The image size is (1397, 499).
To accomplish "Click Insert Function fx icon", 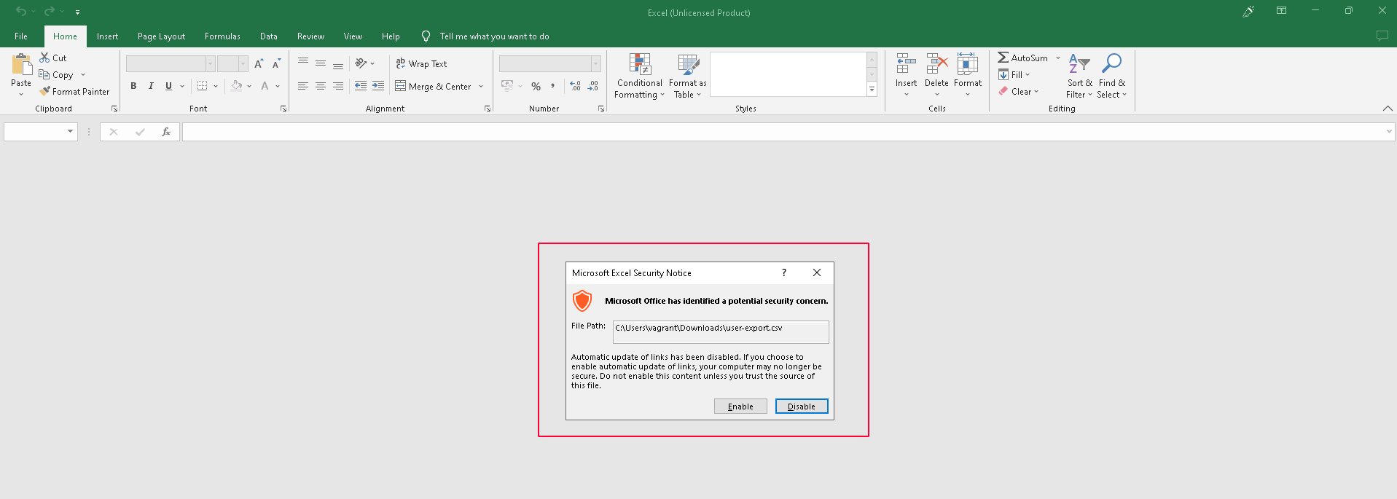I will pyautogui.click(x=166, y=132).
